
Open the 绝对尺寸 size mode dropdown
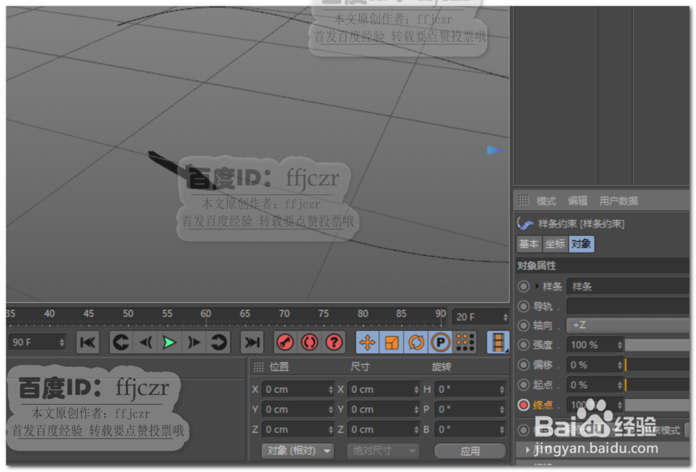(383, 450)
